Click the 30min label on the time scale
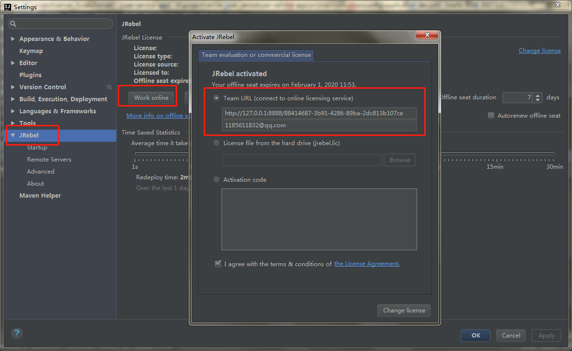This screenshot has width=572, height=351. coord(555,166)
